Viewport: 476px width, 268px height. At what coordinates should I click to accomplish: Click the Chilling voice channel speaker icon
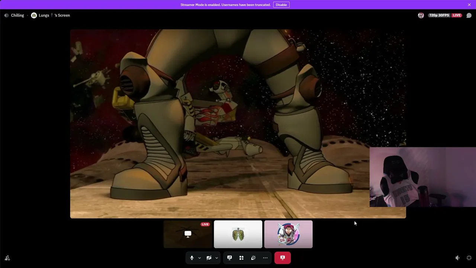click(x=6, y=15)
